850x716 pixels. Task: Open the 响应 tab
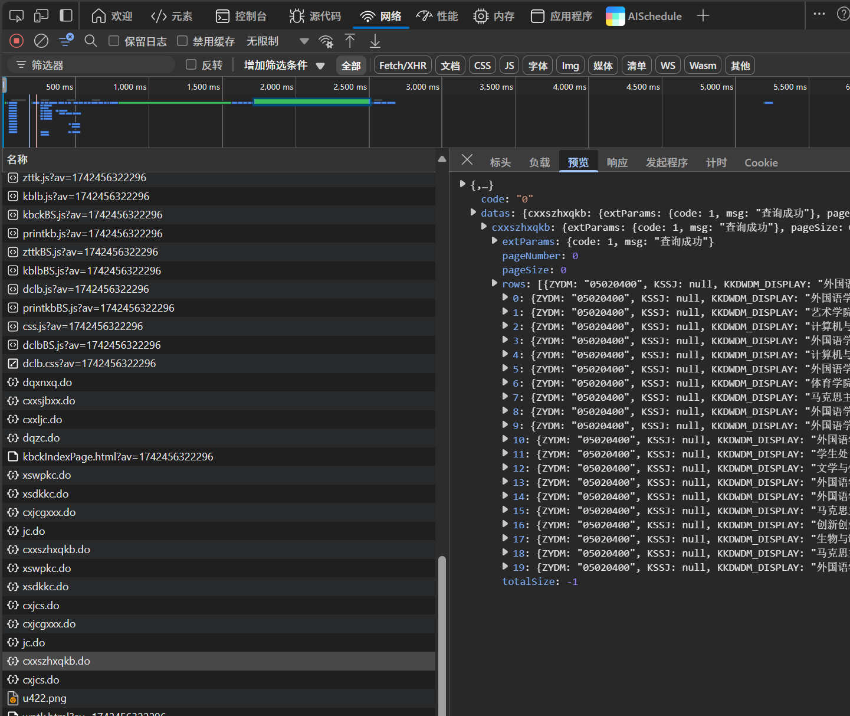coord(617,162)
